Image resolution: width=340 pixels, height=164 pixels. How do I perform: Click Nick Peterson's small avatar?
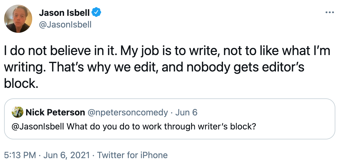click(17, 112)
